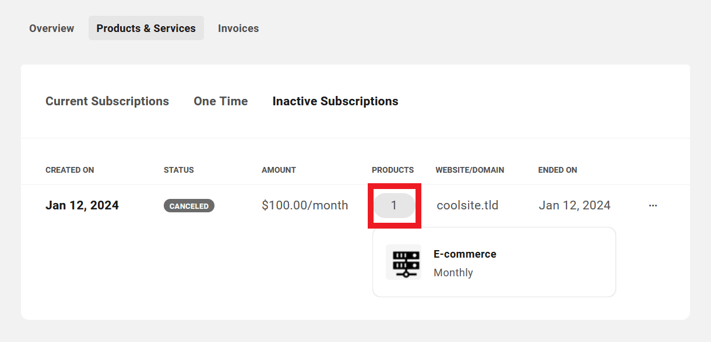Click the WEBSITE/DOMAIN column header
This screenshot has width=711, height=342.
click(470, 170)
